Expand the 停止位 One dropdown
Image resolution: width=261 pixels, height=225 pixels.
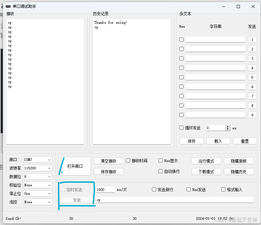click(x=38, y=193)
